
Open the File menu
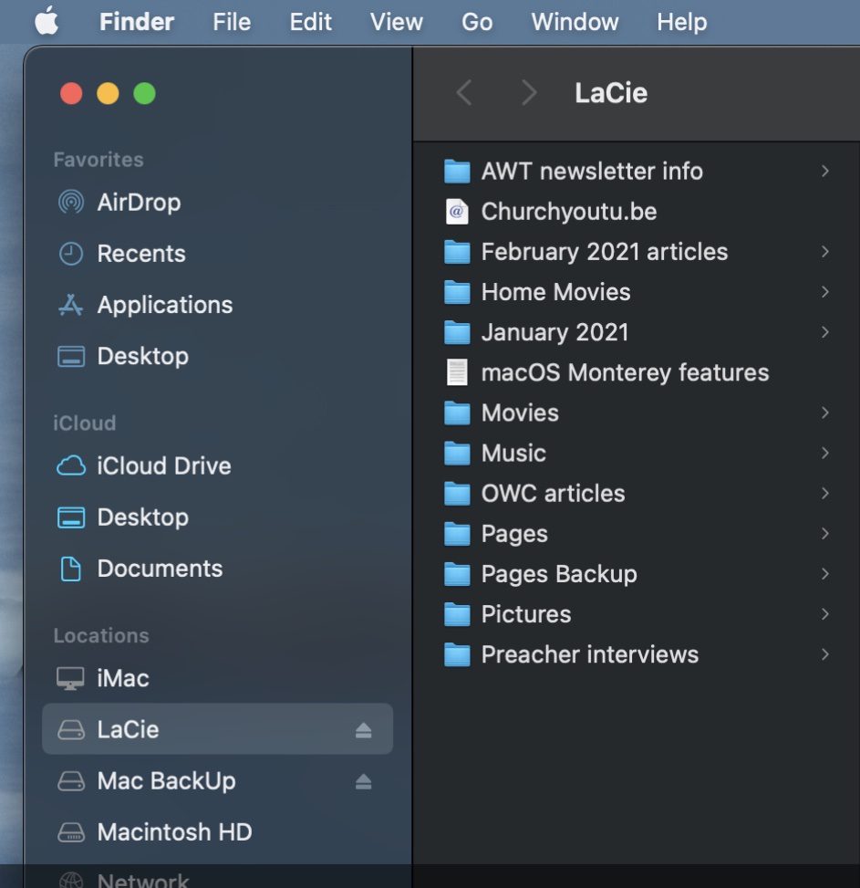tap(232, 22)
